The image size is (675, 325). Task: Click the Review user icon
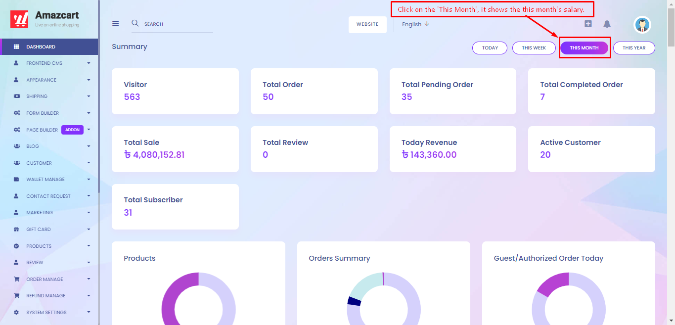pos(16,262)
